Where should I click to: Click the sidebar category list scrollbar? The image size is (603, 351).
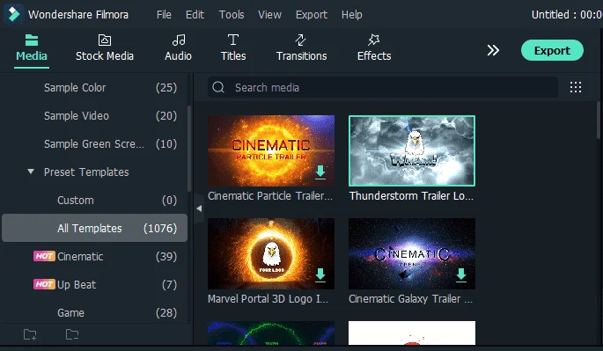(189, 149)
